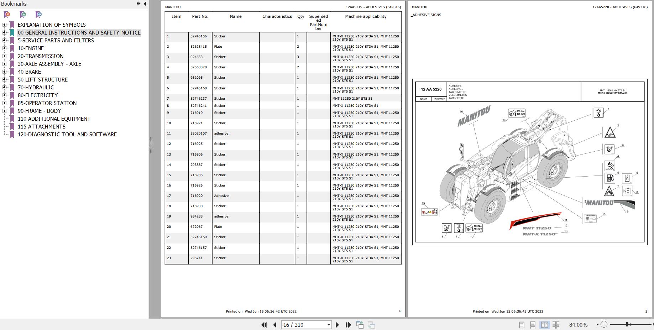The width and height of the screenshot is (654, 330).
Task: Click the bookmark icon beside 120-DIAGNOSTIC TOOL AND SOFTWARE
Action: pos(12,135)
